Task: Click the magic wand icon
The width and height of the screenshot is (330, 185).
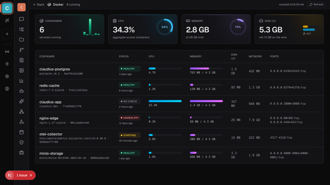Action: click(7, 21)
